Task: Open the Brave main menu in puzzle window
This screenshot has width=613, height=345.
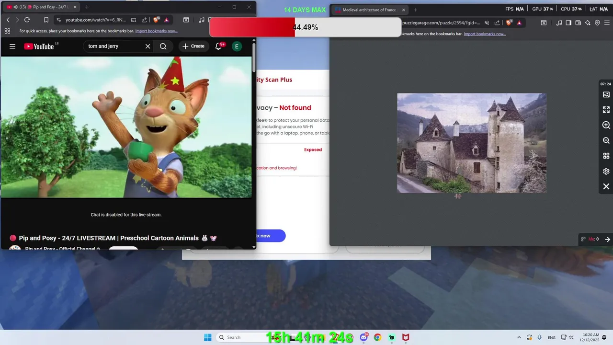Action: [607, 23]
